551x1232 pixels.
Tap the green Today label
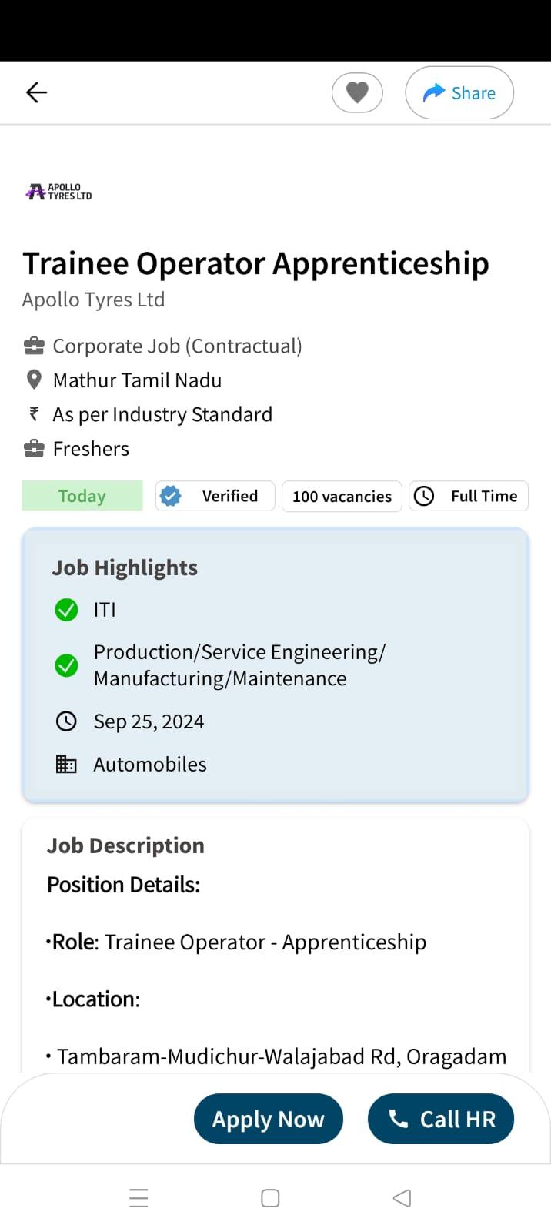pos(82,496)
